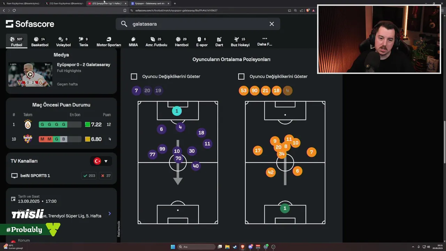
Task: Select orange substitute number 90
Action: click(254, 90)
